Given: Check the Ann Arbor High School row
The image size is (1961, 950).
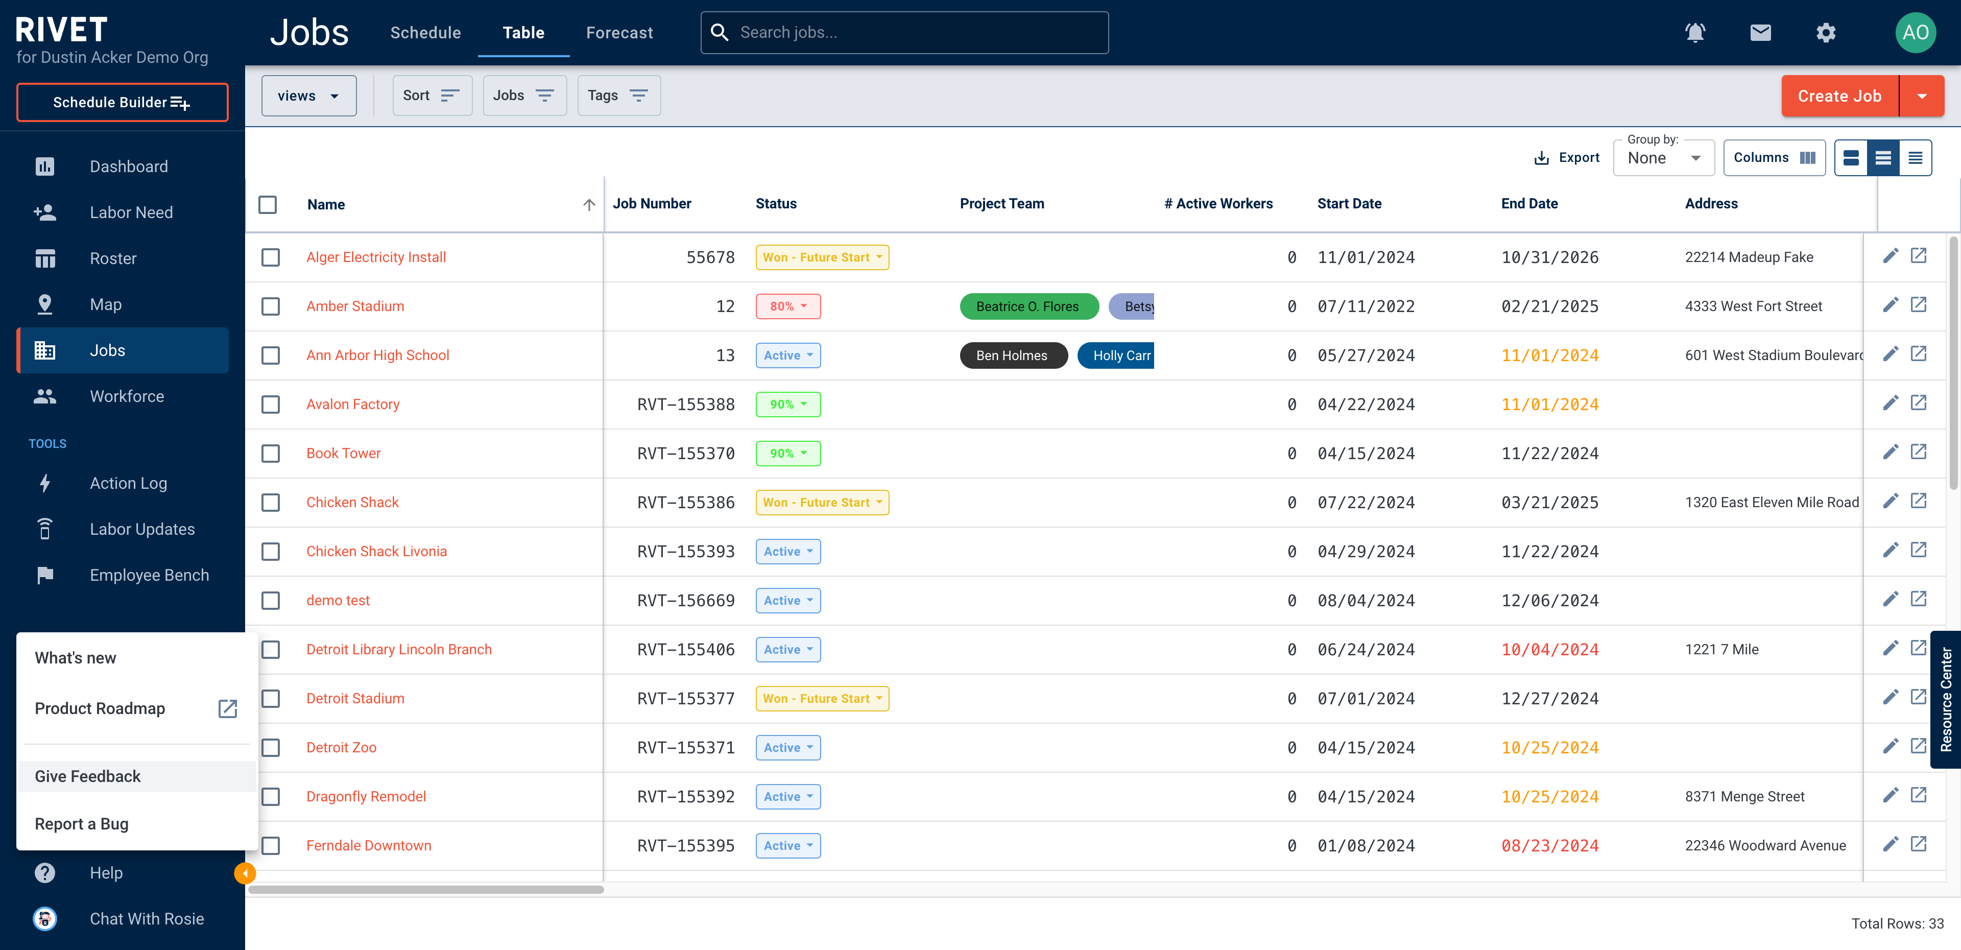Looking at the screenshot, I should click(x=270, y=355).
